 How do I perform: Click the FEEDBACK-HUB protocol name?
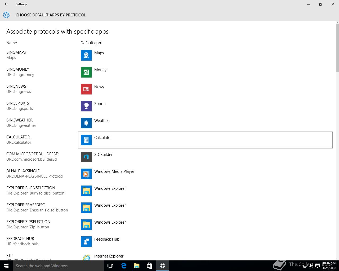point(20,239)
